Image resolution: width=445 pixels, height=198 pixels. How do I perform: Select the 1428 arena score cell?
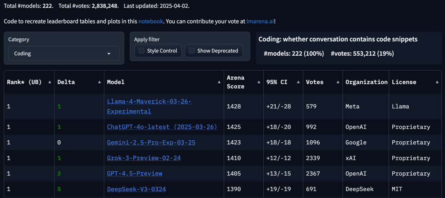(x=244, y=106)
